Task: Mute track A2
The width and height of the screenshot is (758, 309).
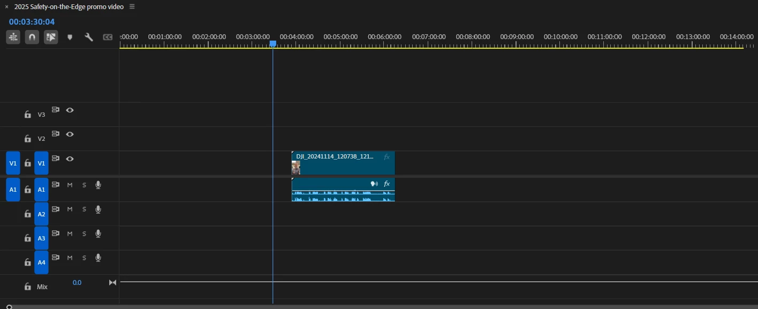Action: click(x=70, y=209)
